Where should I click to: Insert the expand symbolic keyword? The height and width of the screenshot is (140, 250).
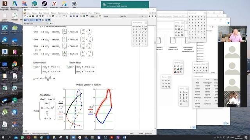(207, 89)
